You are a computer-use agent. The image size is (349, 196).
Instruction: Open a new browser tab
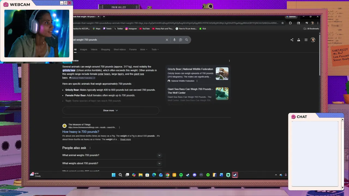tap(104, 17)
